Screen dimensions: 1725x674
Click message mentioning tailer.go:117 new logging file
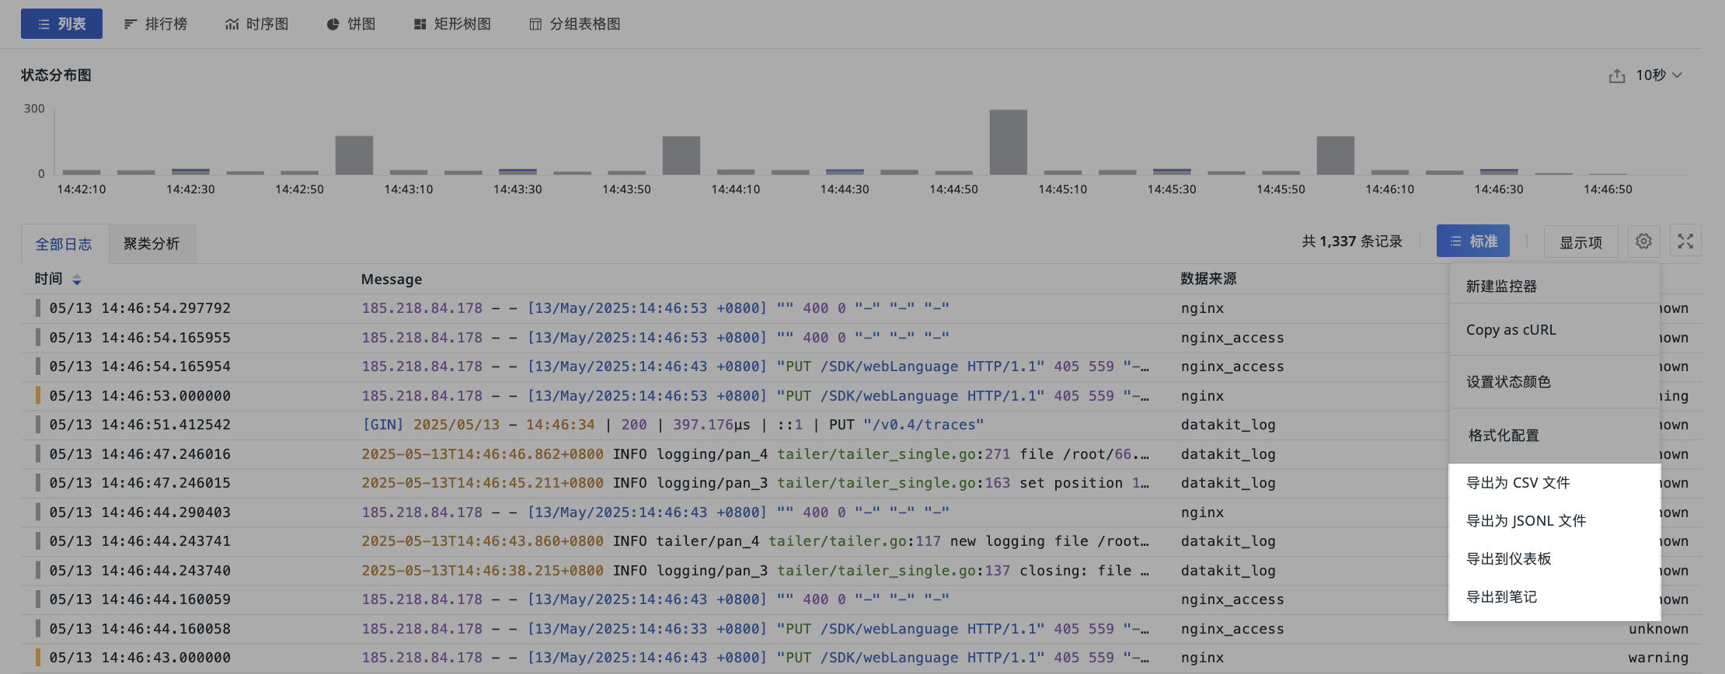coord(755,541)
